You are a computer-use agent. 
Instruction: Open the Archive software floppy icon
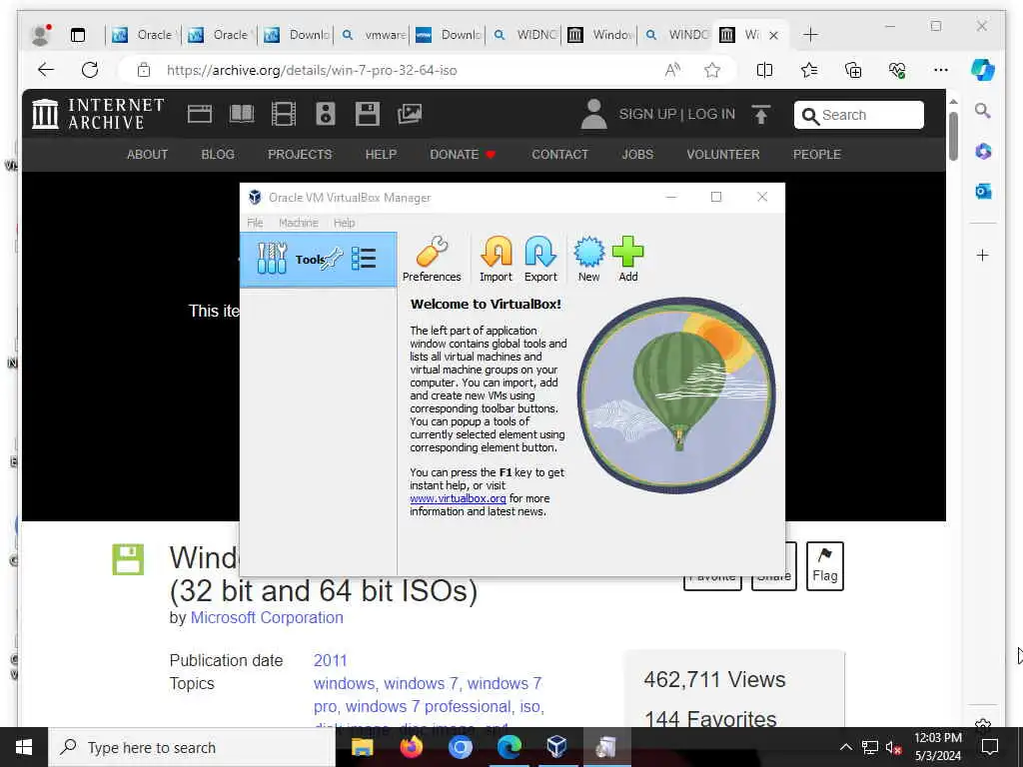pyautogui.click(x=368, y=114)
